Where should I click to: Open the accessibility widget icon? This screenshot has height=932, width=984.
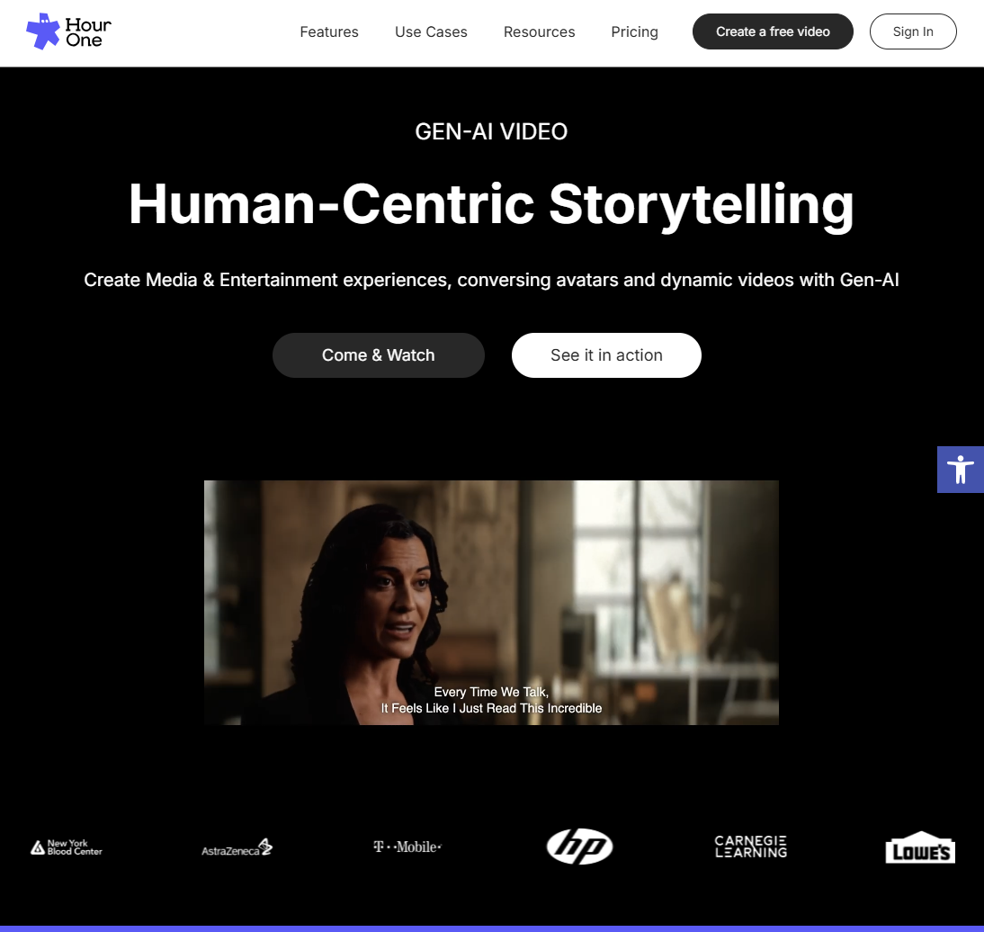(x=960, y=470)
